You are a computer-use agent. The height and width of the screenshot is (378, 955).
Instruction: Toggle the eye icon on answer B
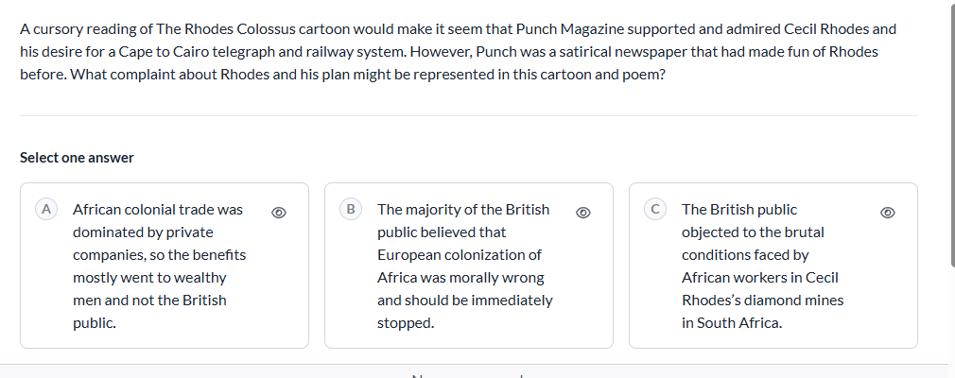(583, 213)
